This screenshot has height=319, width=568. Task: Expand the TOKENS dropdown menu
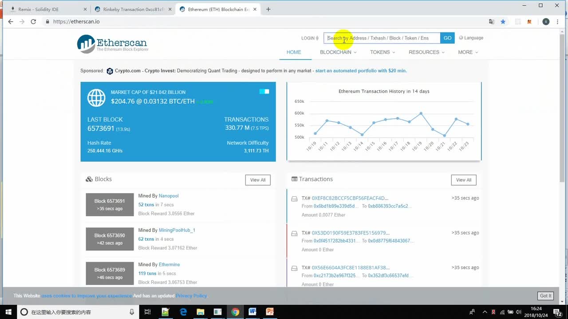tap(383, 52)
